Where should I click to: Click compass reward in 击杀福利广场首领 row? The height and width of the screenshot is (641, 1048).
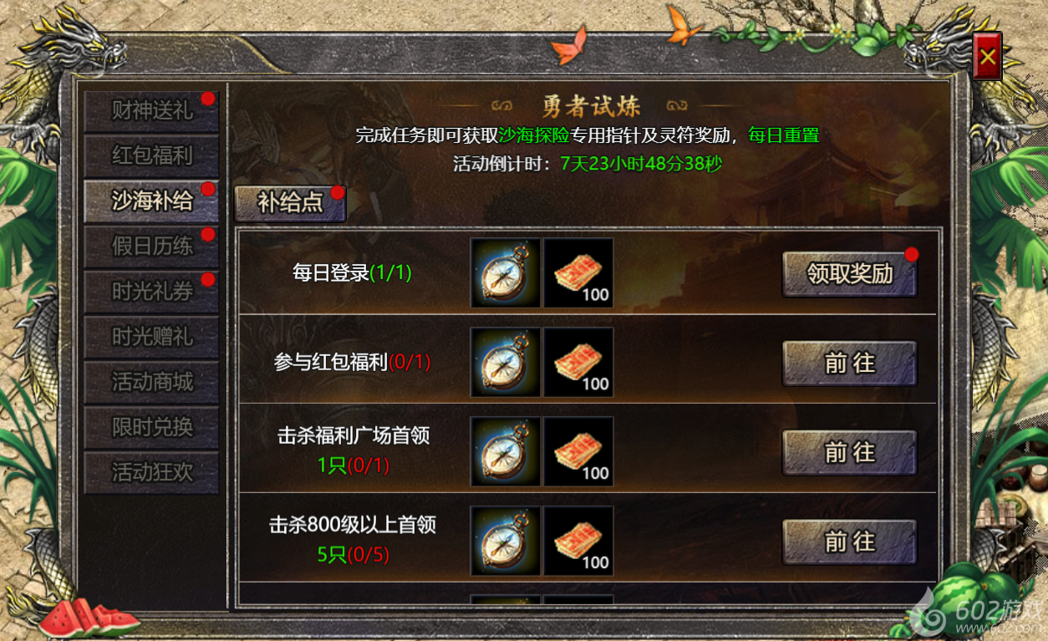pyautogui.click(x=506, y=451)
